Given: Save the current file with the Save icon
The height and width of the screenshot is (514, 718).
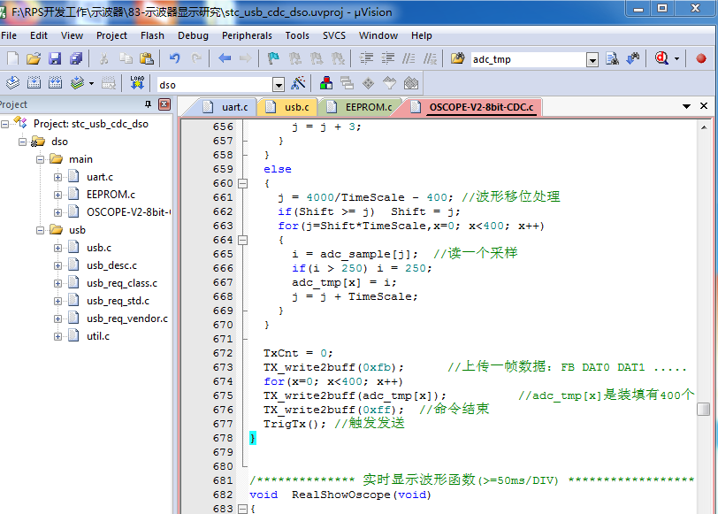Looking at the screenshot, I should pos(55,58).
